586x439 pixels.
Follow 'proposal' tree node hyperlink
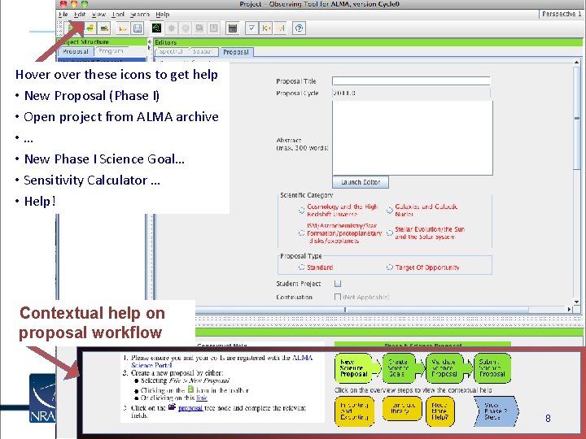[190, 408]
